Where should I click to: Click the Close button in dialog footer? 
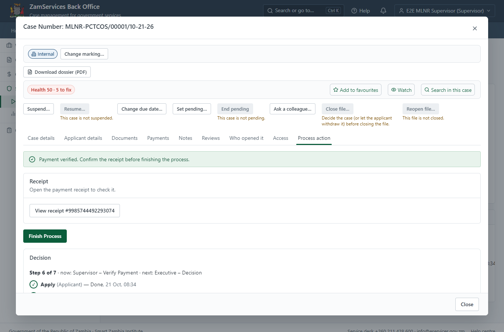(x=467, y=304)
